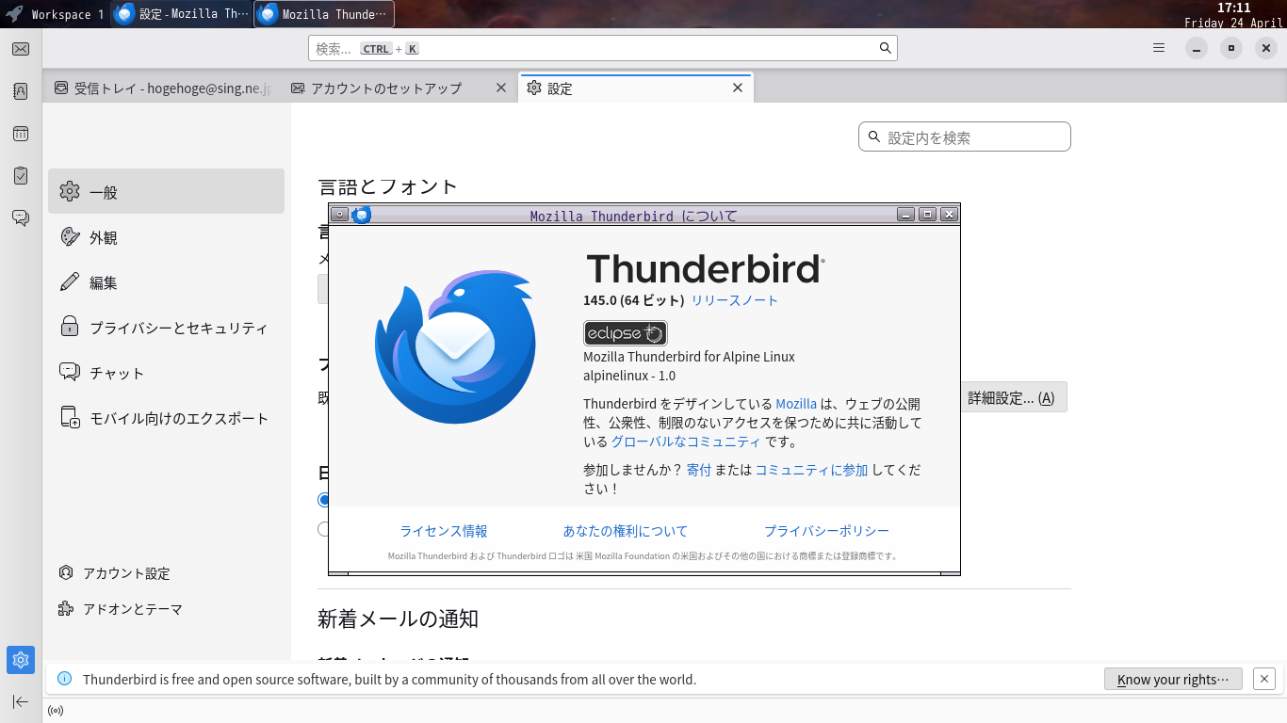Click the info icon in the notification bar
Image resolution: width=1287 pixels, height=723 pixels.
click(x=65, y=679)
